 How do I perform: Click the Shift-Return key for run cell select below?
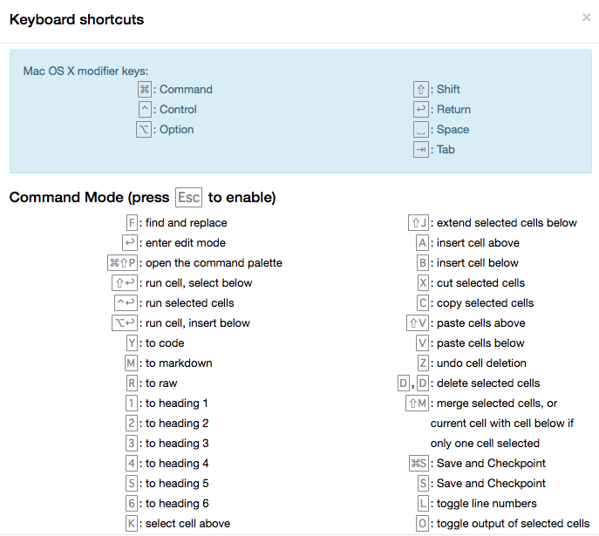click(x=125, y=283)
